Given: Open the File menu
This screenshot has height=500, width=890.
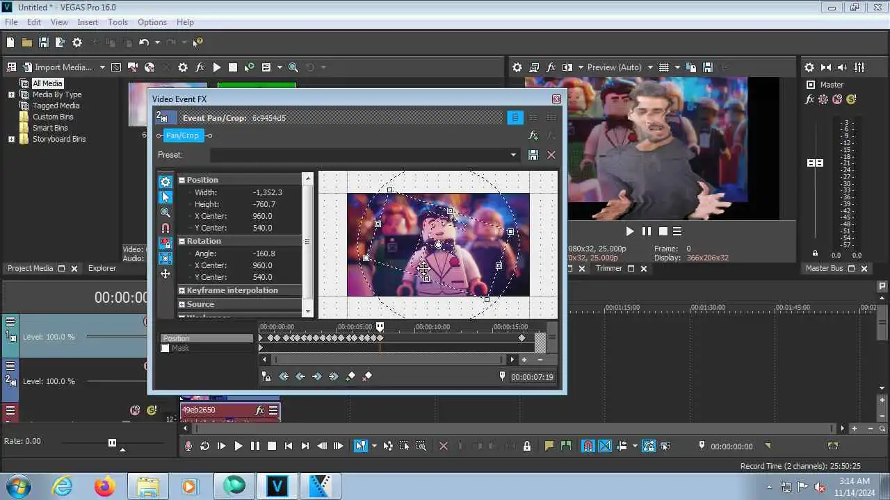Looking at the screenshot, I should [x=11, y=22].
